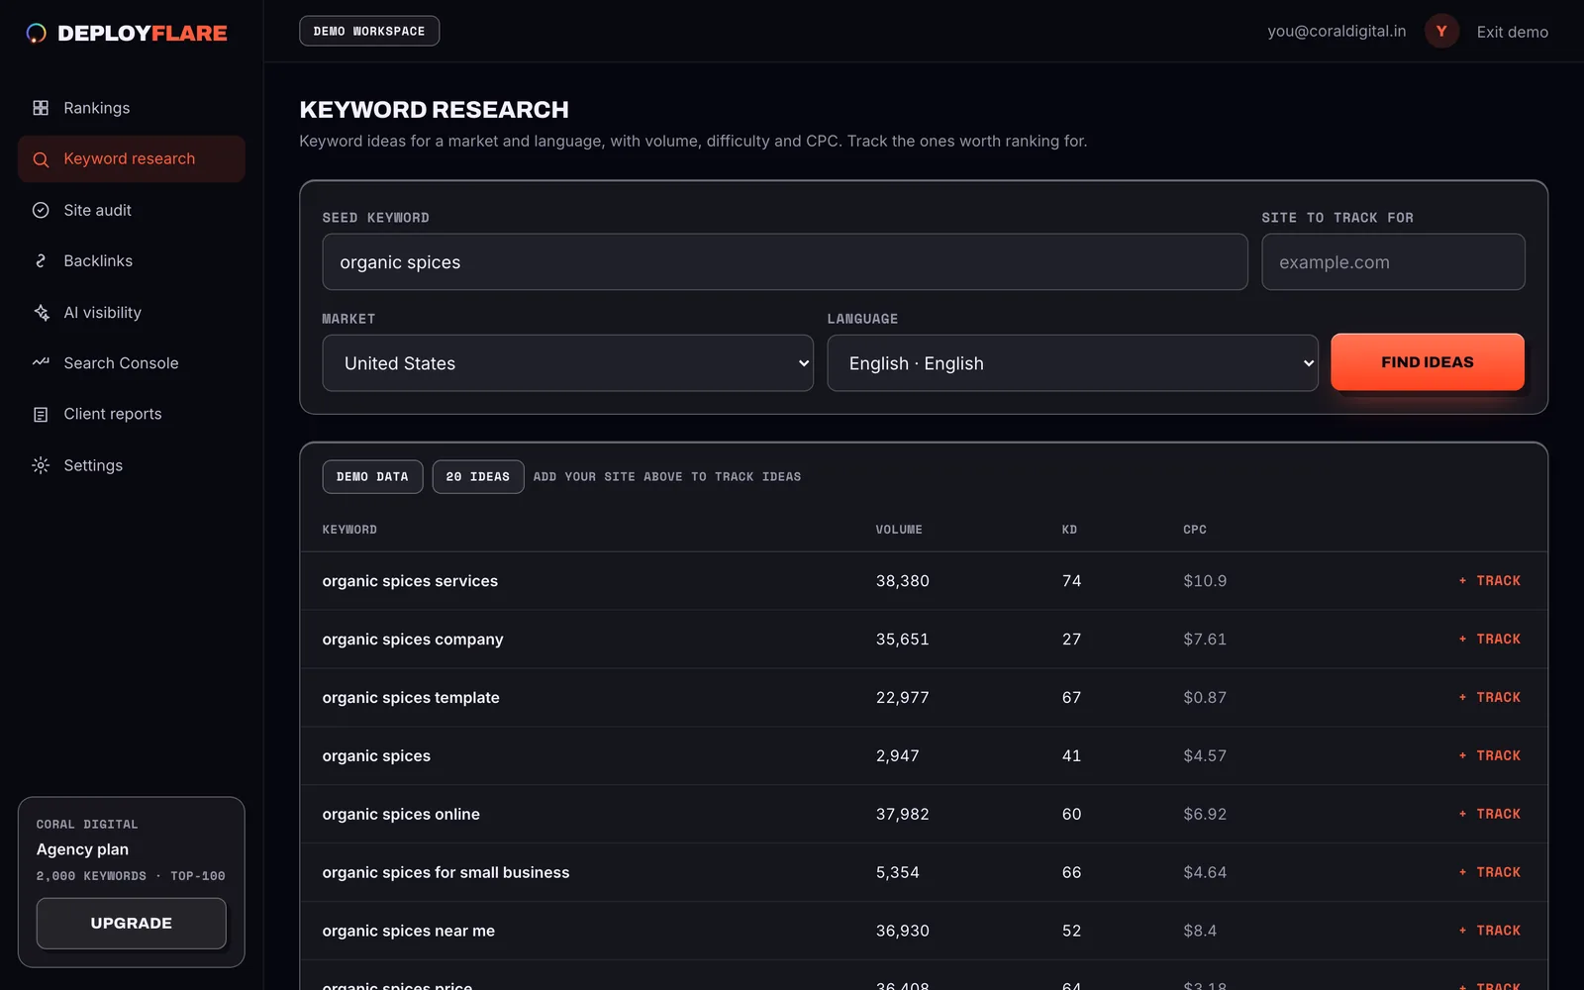Image resolution: width=1584 pixels, height=990 pixels.
Task: Click the Backlinks link icon
Action: 41,261
